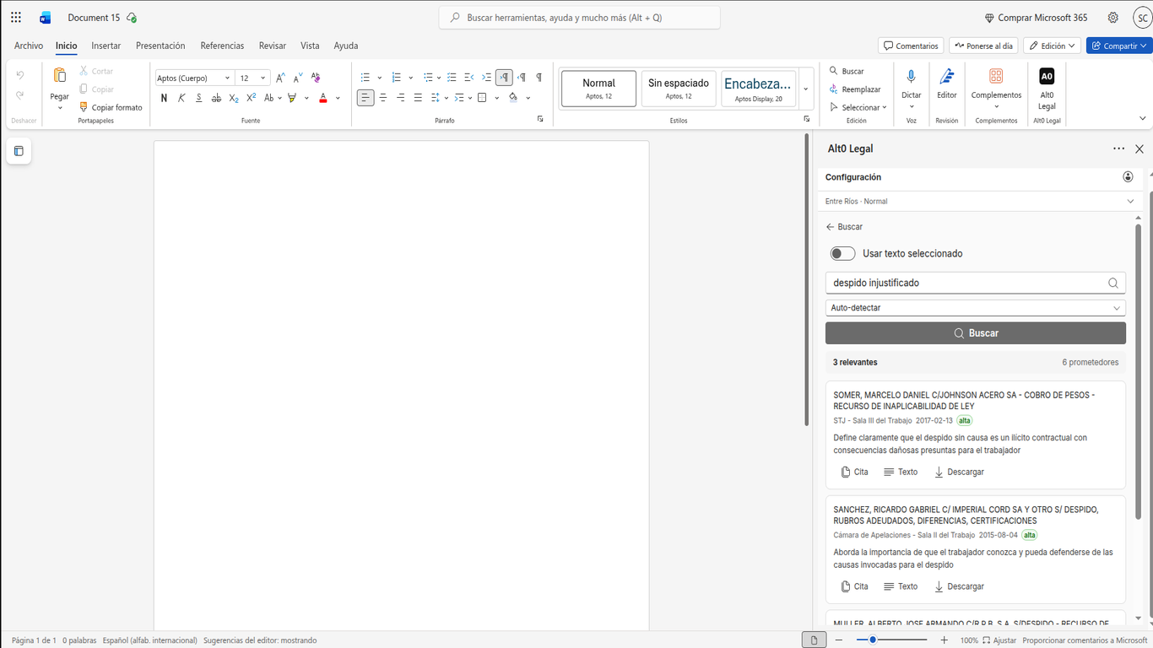
Task: Open the Buscar search tool in Edición group
Action: point(853,71)
